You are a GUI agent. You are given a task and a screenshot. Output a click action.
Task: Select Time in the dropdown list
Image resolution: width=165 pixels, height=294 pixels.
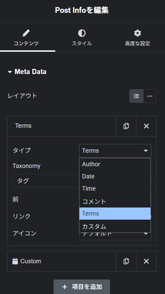pos(115,189)
